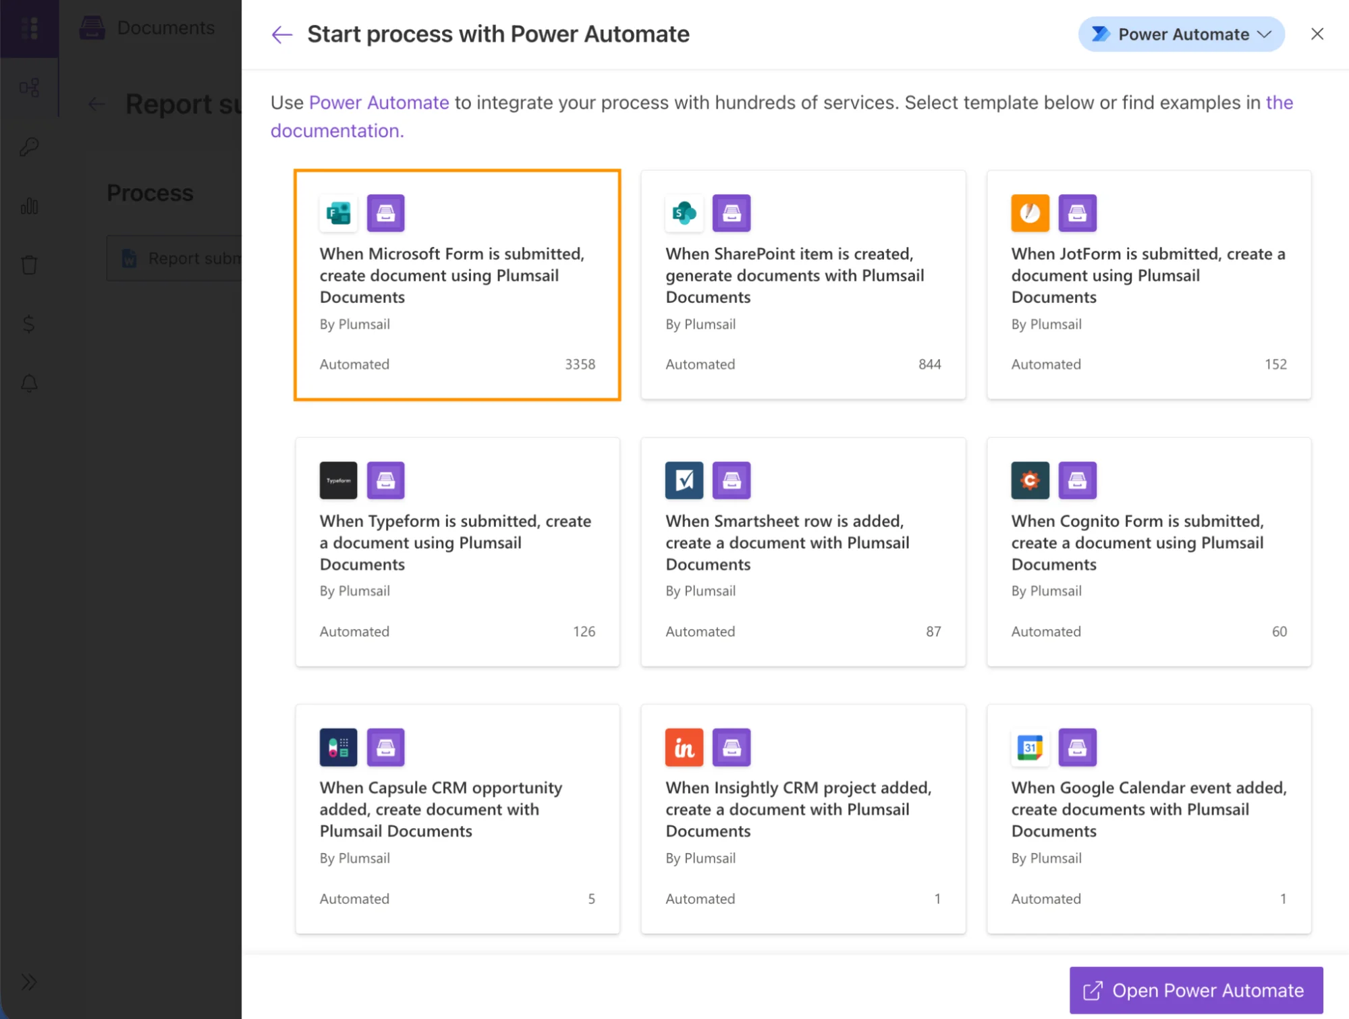Click Automated label on the Google Calendar card
Screen dimensions: 1349x1019
1046,899
